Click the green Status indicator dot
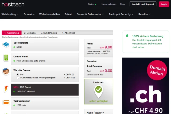 point(96,5)
